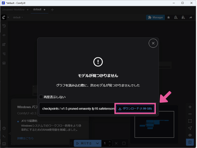Expand the default breadcrumb dropdown

pos(18,17)
